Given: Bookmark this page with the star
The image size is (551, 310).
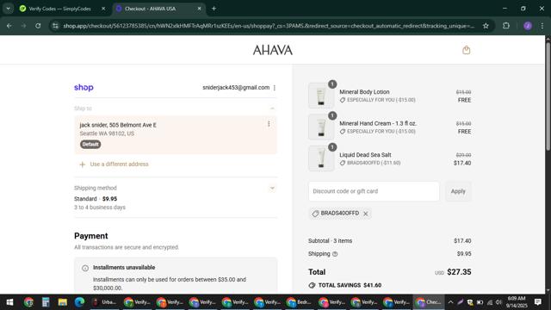Looking at the screenshot, I should [486, 26].
